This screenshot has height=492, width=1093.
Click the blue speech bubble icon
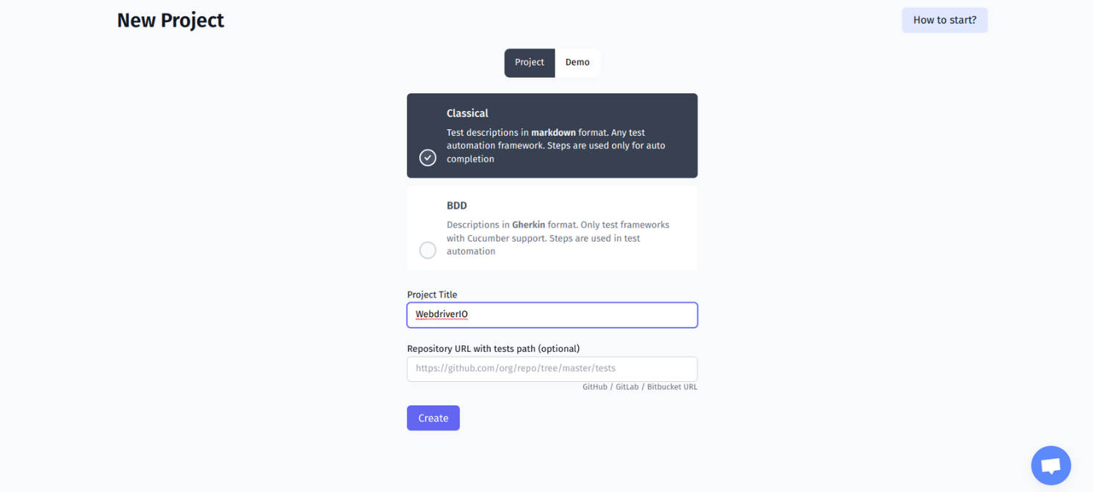pos(1050,465)
